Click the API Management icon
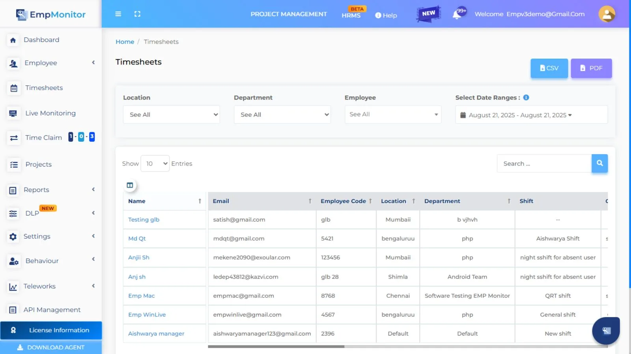This screenshot has width=631, height=354. click(x=13, y=310)
